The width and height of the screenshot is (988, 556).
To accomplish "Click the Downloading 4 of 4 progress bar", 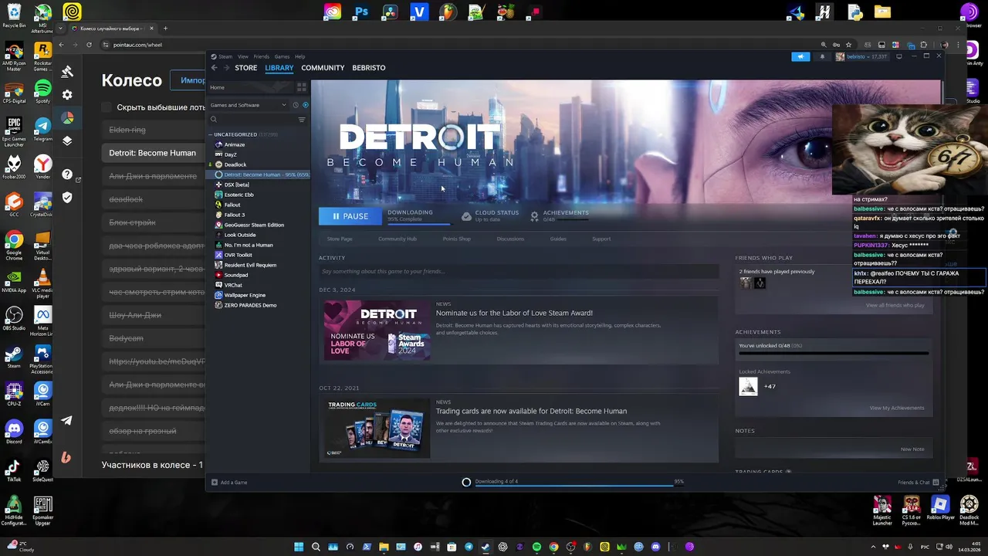I will [574, 485].
